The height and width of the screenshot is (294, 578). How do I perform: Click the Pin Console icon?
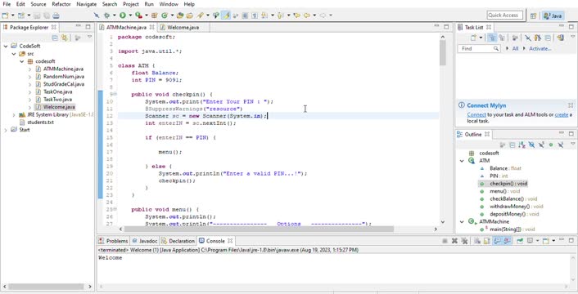(519, 241)
